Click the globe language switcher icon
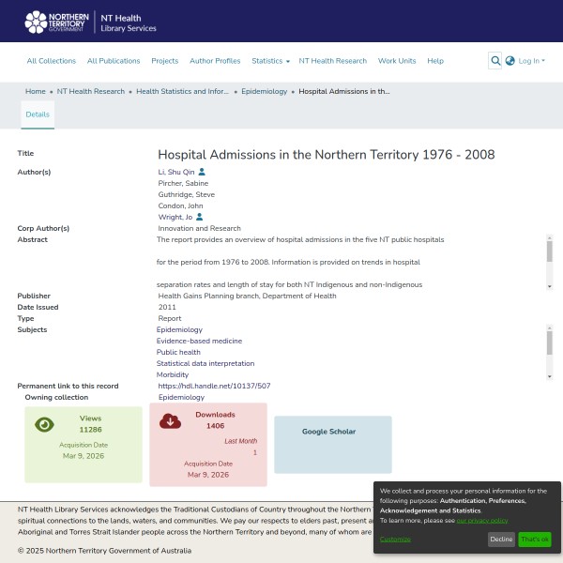The image size is (563, 563). [510, 61]
